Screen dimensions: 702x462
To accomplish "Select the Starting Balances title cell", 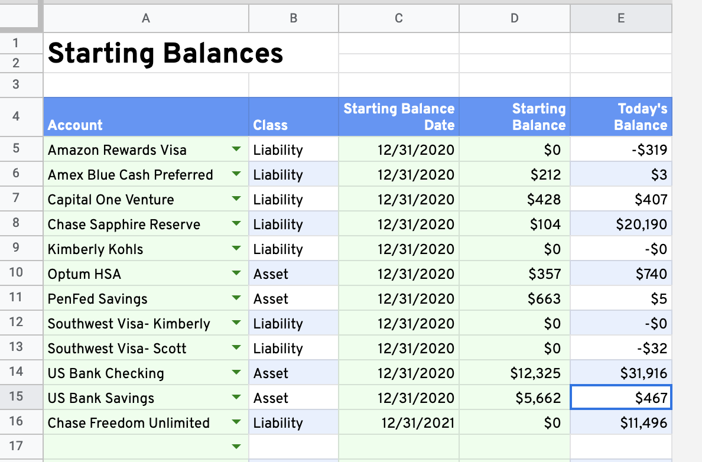I will click(x=191, y=53).
